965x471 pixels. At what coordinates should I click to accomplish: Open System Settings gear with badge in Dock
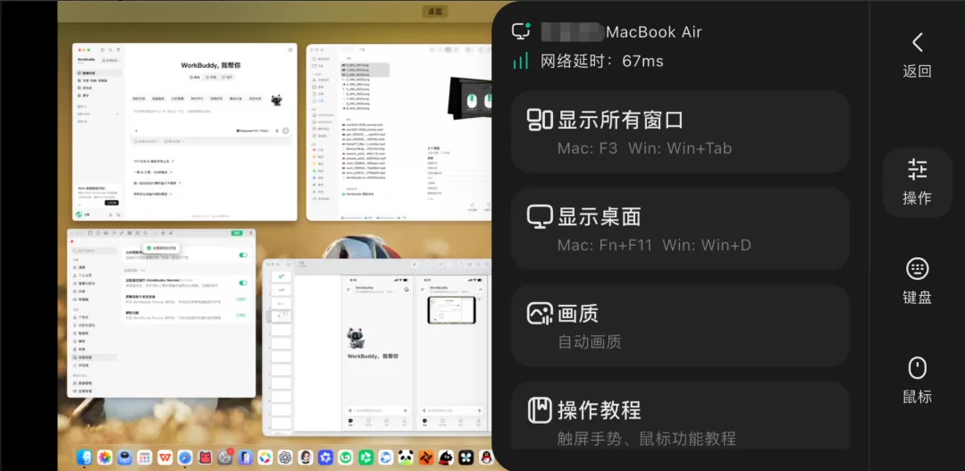click(x=225, y=457)
